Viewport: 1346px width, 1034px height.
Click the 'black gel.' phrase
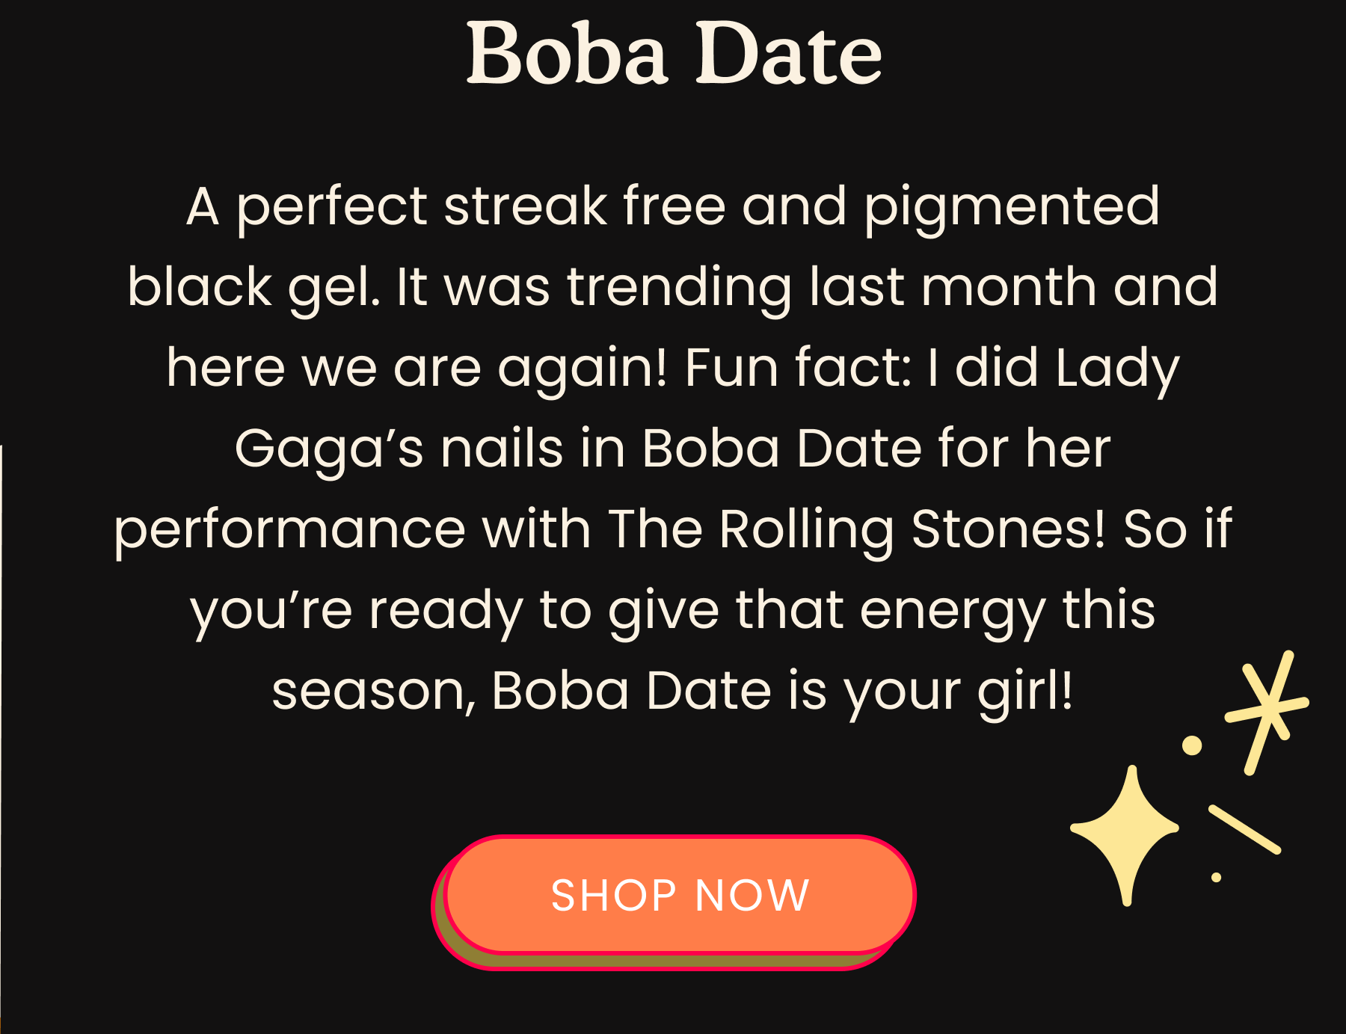click(254, 288)
